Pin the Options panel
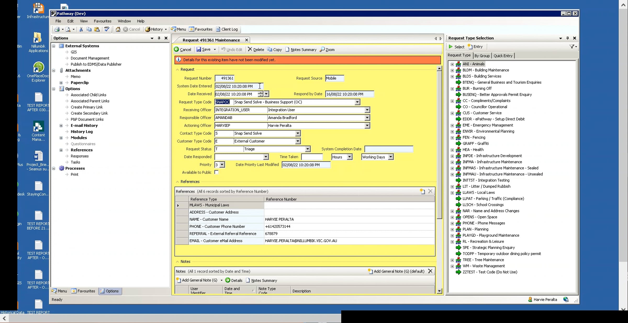Viewport: 628px width, 323px height. tap(159, 38)
